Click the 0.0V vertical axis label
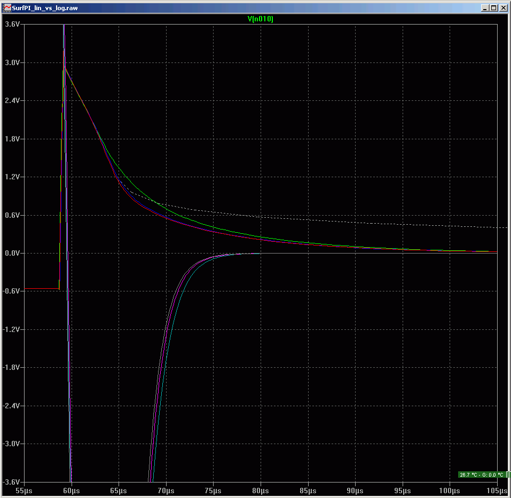511x498 pixels. (12, 253)
